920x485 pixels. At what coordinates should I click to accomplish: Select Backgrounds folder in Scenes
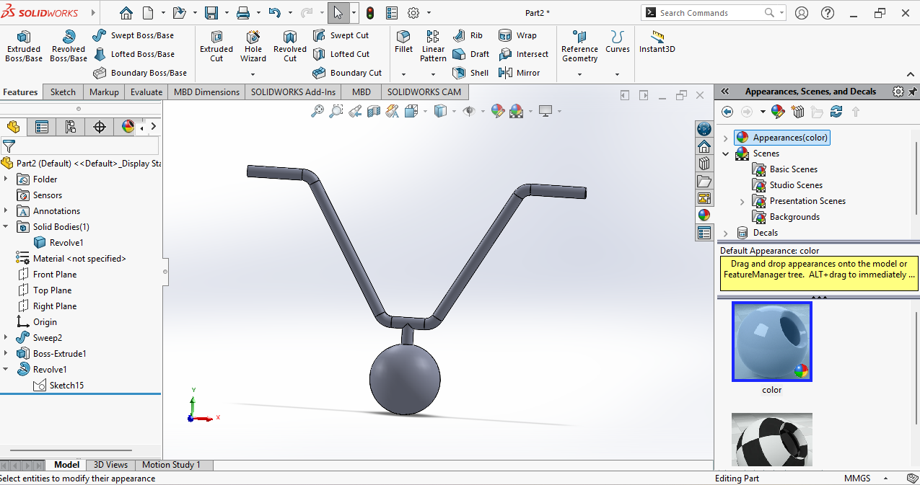786,217
